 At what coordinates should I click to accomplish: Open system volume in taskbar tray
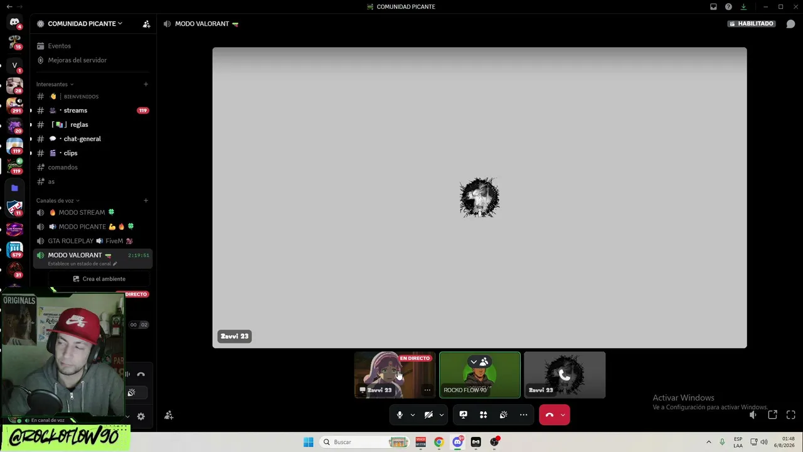click(x=764, y=442)
